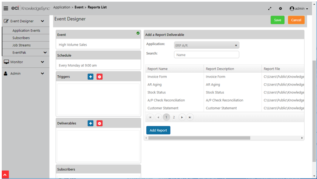
Task: Click the page vertical scrollbar
Action: pyautogui.click(x=314, y=111)
